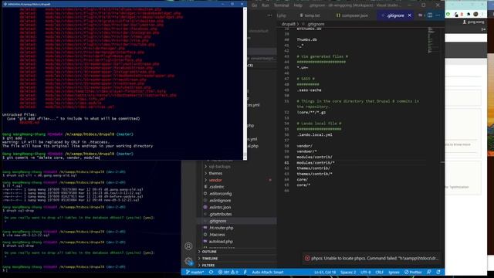
Task: Click Auto Attach: Smart in status bar
Action: click(268, 272)
